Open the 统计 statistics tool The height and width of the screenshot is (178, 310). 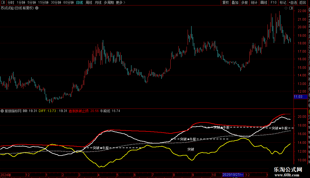pyautogui.click(x=254, y=2)
